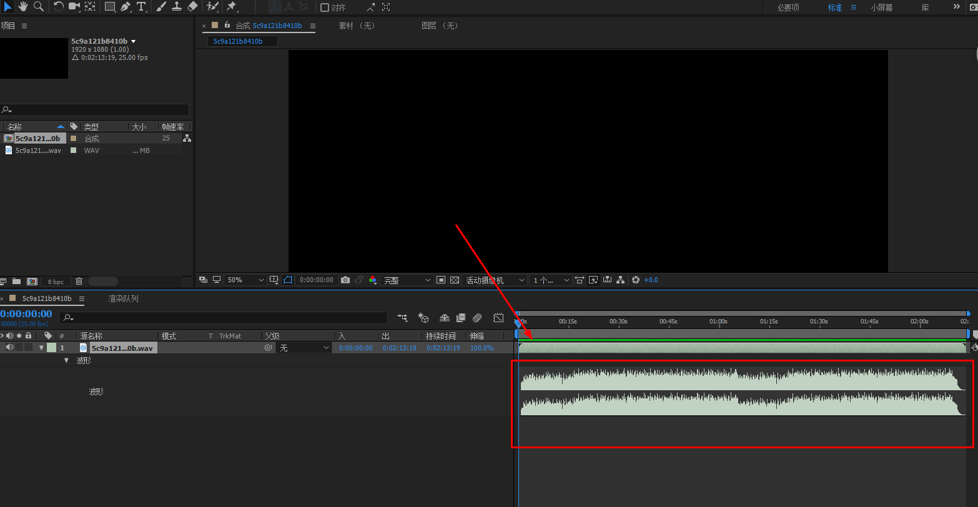The image size is (978, 507).
Task: Toggle the region of interest button
Action: pyautogui.click(x=441, y=280)
